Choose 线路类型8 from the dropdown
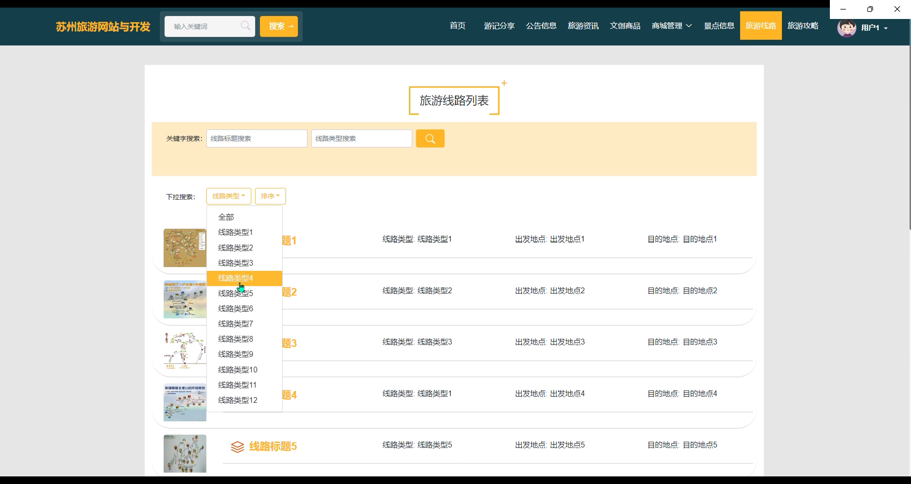This screenshot has width=911, height=484. coord(244,339)
